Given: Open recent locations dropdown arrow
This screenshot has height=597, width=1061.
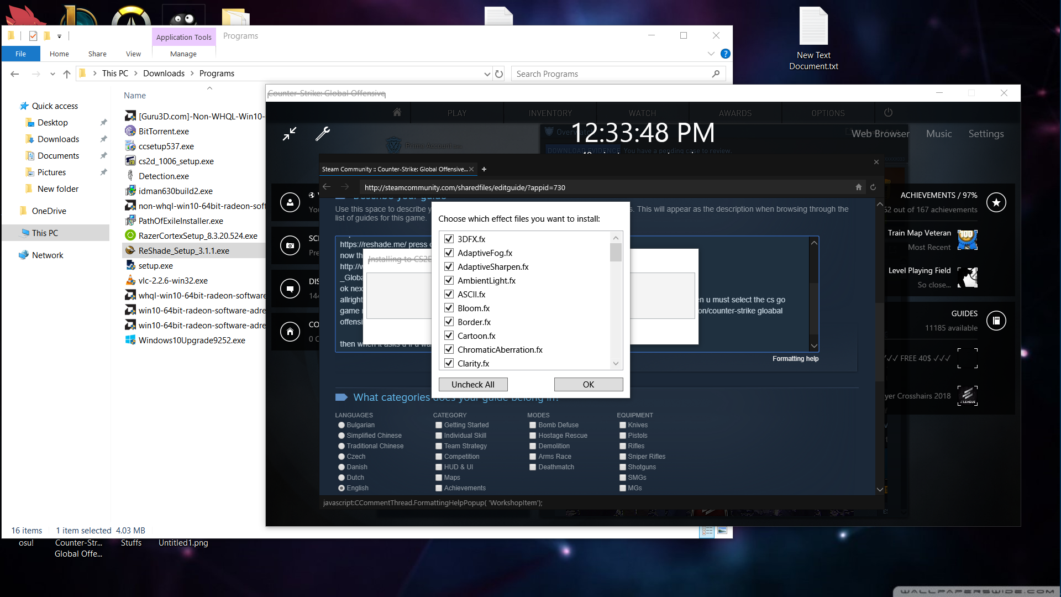Looking at the screenshot, I should (52, 74).
